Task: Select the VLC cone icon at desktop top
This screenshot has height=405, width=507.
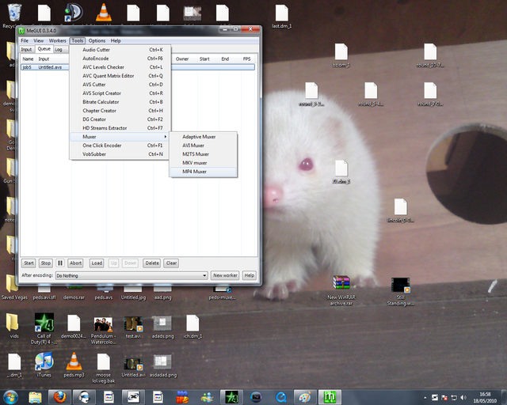Action: [x=104, y=13]
